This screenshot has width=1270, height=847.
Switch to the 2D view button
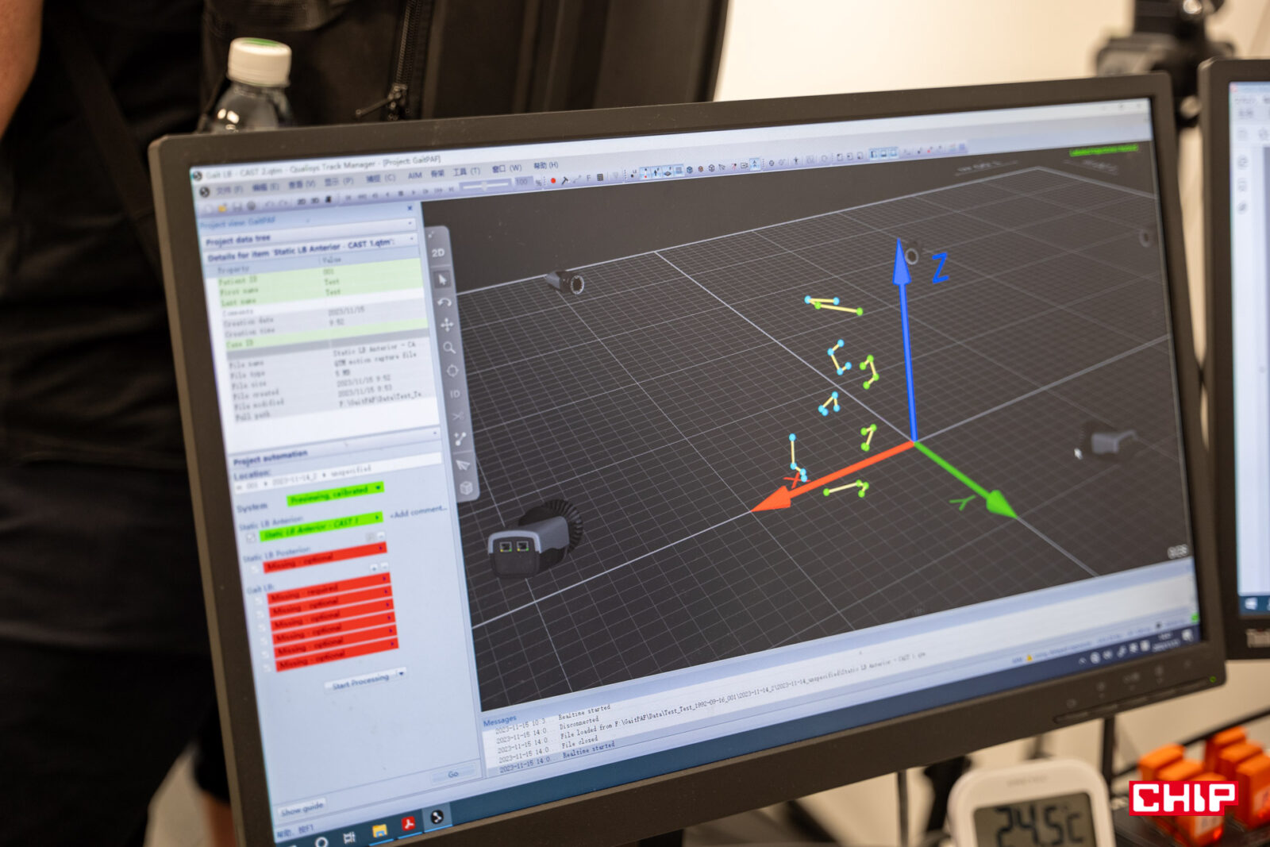tap(438, 252)
